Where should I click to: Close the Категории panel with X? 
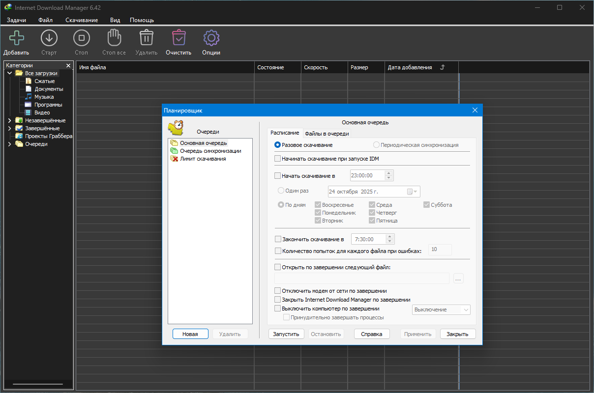coord(68,65)
